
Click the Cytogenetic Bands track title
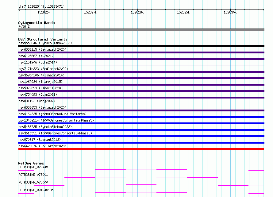tap(37, 23)
